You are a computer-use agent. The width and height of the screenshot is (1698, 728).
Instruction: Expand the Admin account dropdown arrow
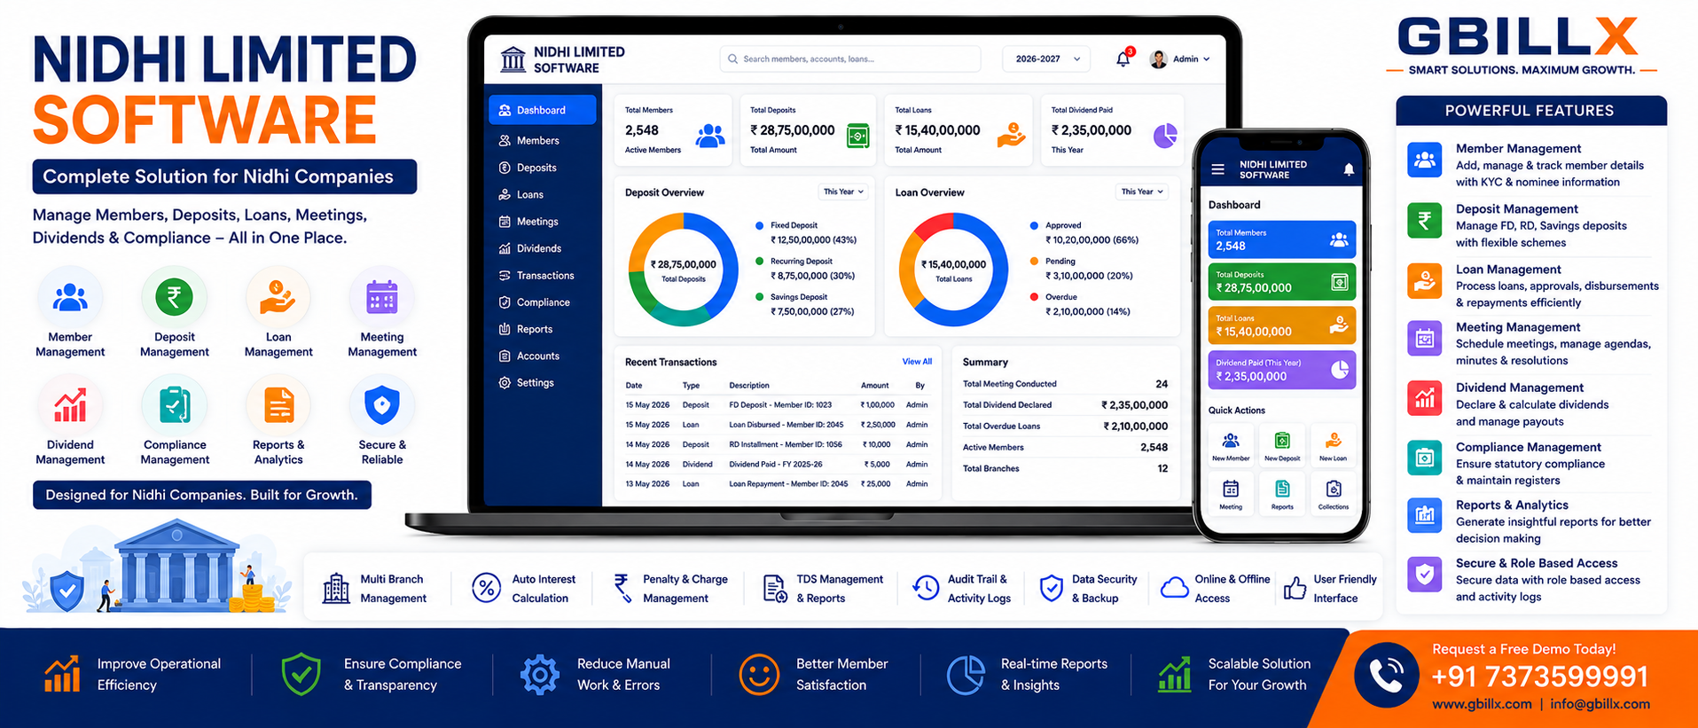tap(1206, 59)
